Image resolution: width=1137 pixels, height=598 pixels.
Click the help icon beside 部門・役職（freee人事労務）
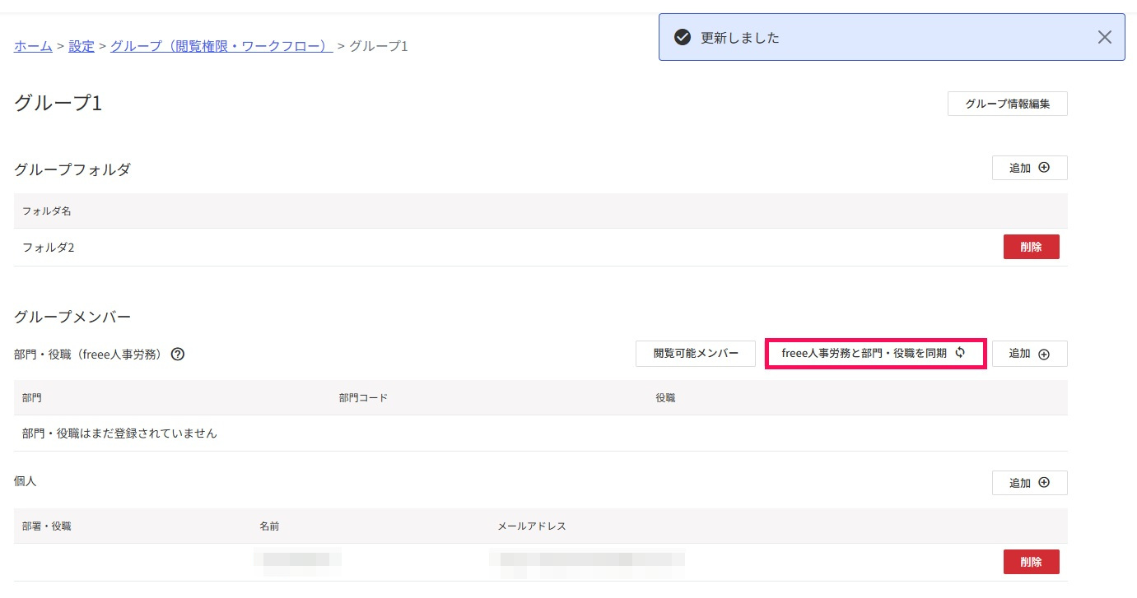click(177, 355)
